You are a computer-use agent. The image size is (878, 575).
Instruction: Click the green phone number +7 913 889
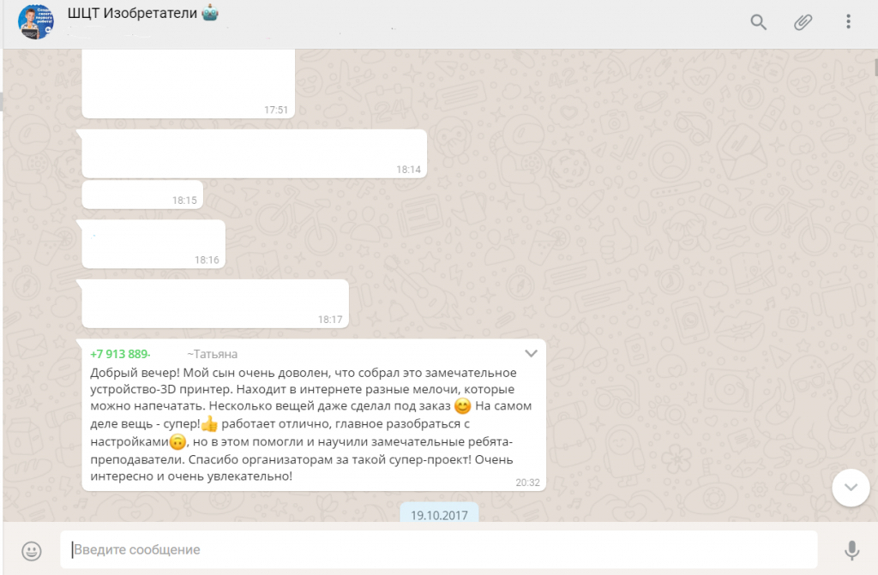pyautogui.click(x=120, y=354)
